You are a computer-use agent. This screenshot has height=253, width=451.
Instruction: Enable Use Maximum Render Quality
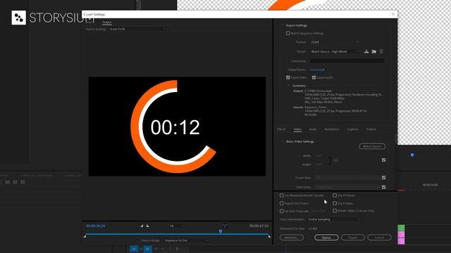tap(282, 195)
